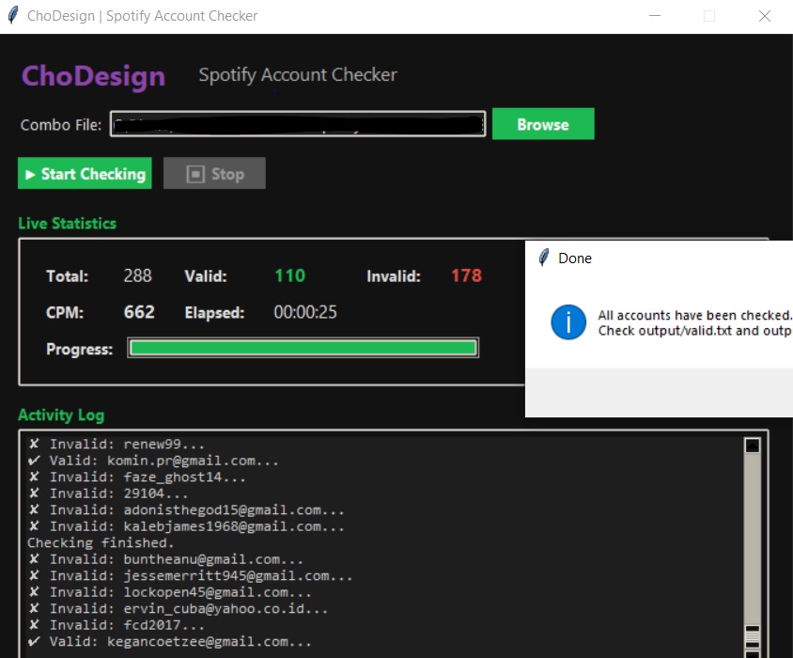This screenshot has height=658, width=793.
Task: Click the Browse button
Action: [x=543, y=124]
